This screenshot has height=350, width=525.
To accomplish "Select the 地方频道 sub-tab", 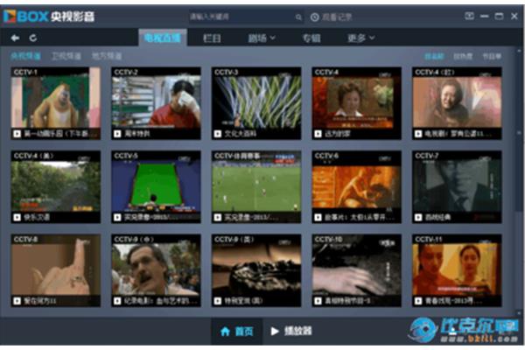I will tap(107, 56).
